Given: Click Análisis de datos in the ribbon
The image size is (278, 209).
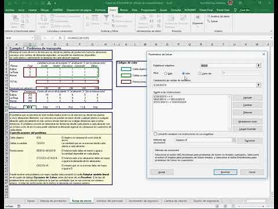Looking at the screenshot, I should point(218,16).
